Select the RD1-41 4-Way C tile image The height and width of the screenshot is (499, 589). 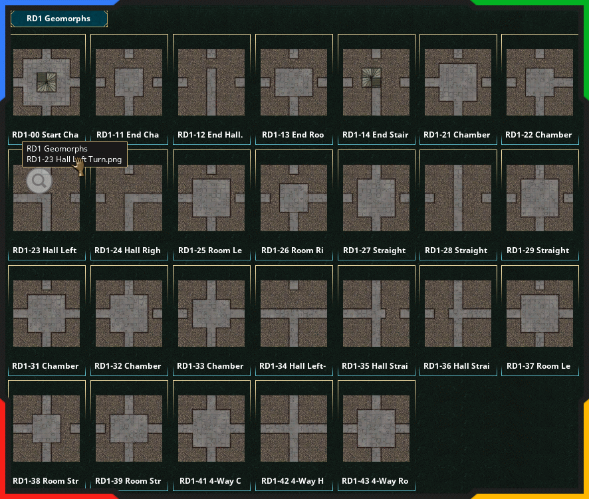(211, 429)
